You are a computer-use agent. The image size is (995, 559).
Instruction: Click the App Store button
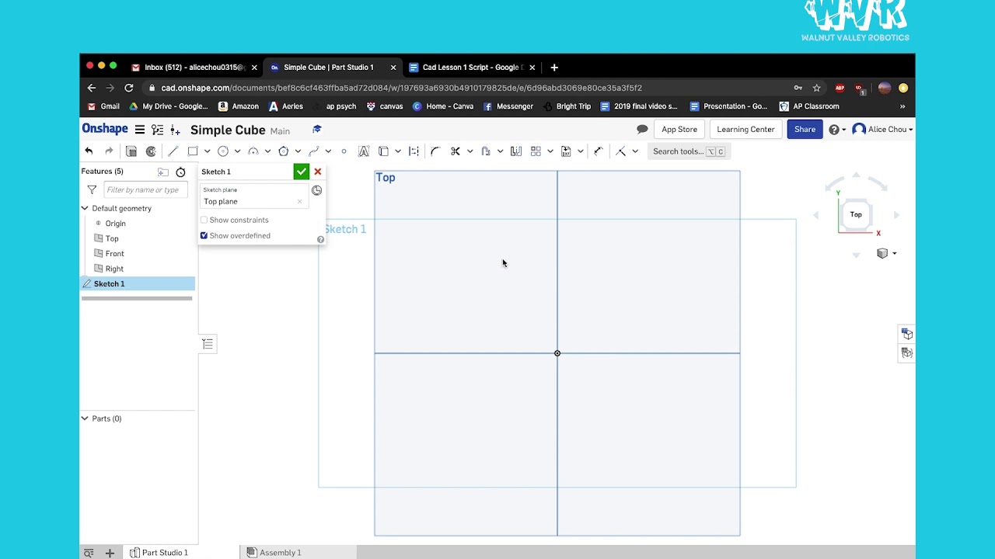tap(679, 130)
